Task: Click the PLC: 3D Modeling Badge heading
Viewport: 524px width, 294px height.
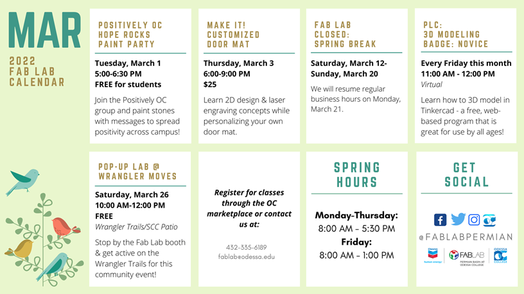Action: click(455, 35)
